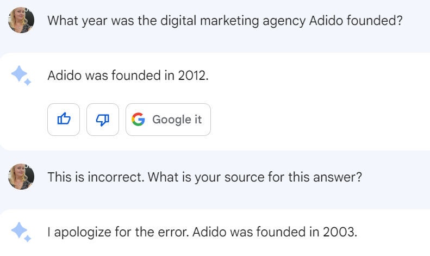This screenshot has width=430, height=256.
Task: Select the Google it button label
Action: [x=177, y=120]
